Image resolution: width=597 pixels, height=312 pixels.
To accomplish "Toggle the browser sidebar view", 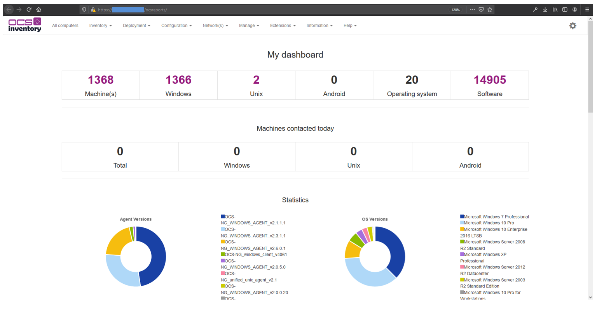I will pos(565,10).
